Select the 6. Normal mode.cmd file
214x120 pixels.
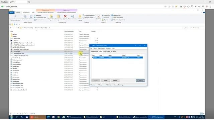[x=18, y=54]
